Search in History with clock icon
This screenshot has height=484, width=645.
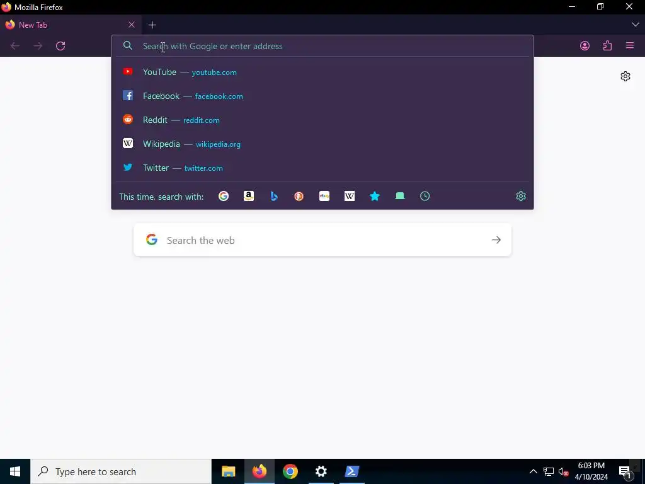point(425,197)
